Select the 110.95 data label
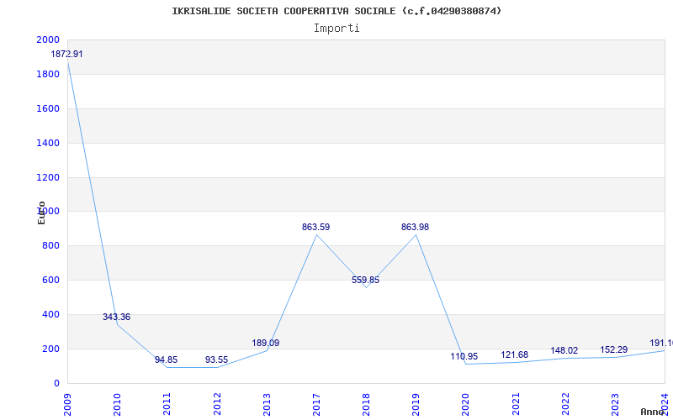The height and width of the screenshot is (420, 673). (x=464, y=356)
